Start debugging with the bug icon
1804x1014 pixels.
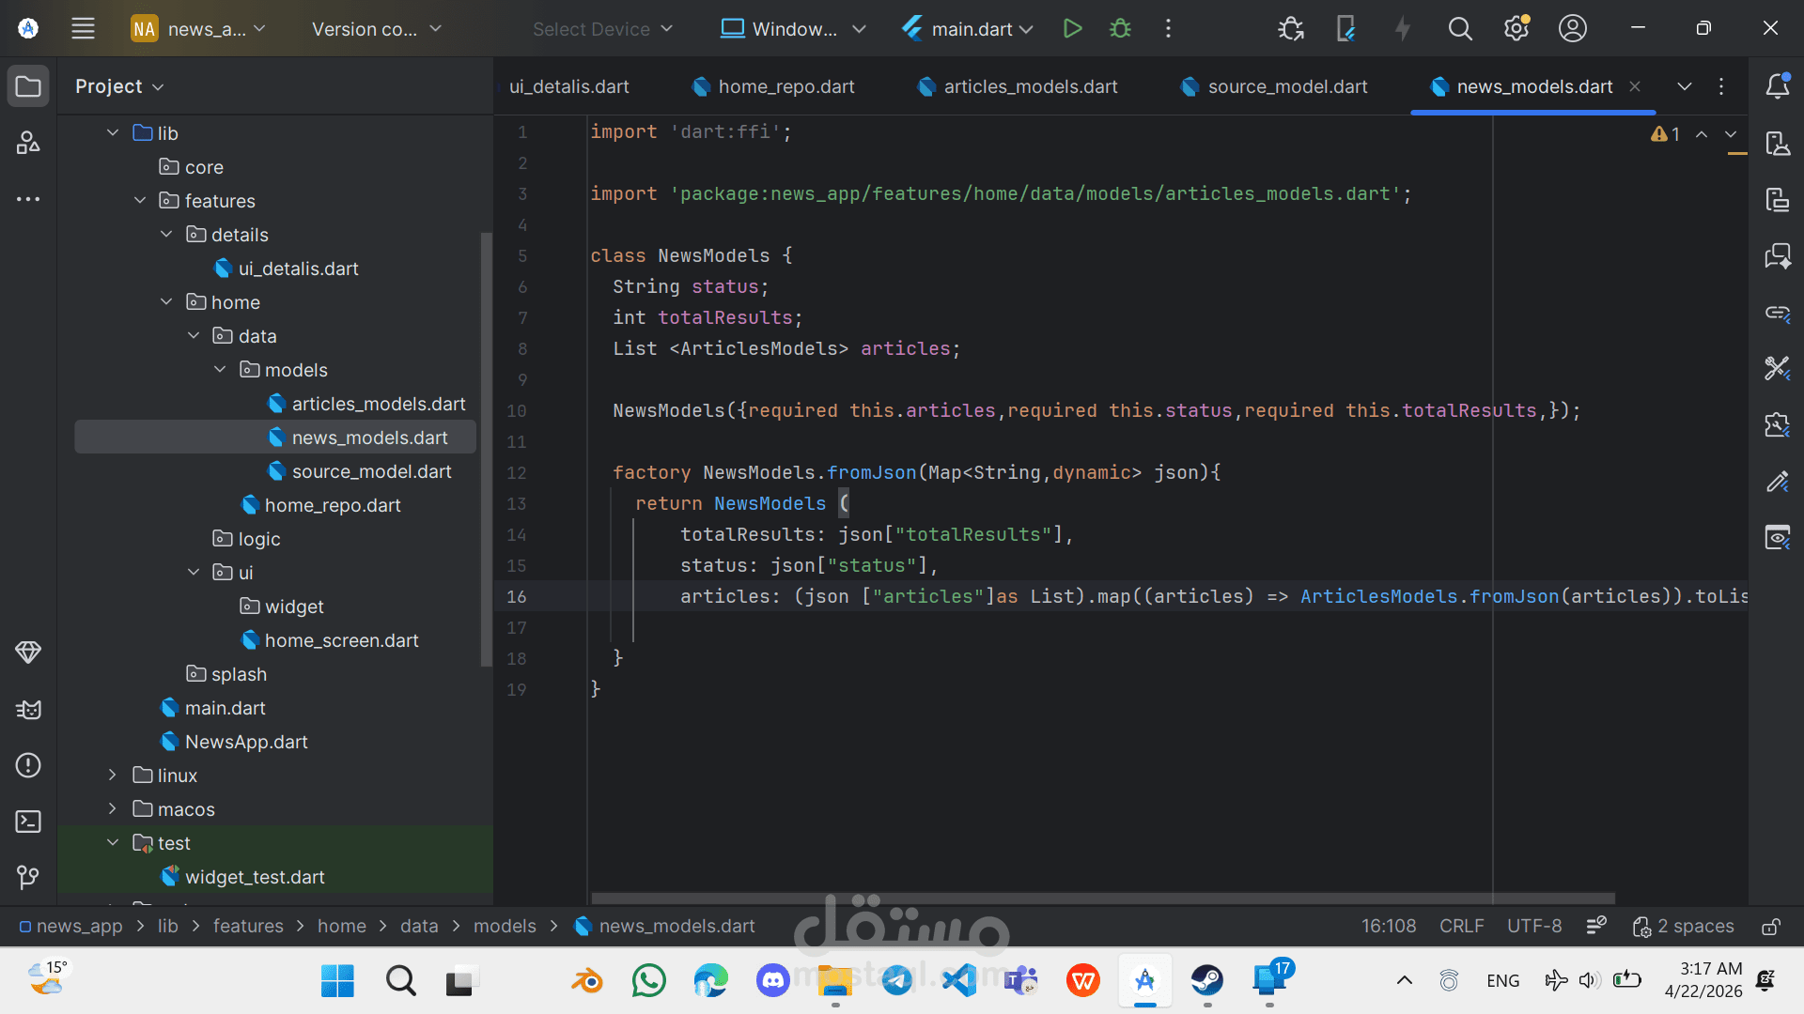1120,29
